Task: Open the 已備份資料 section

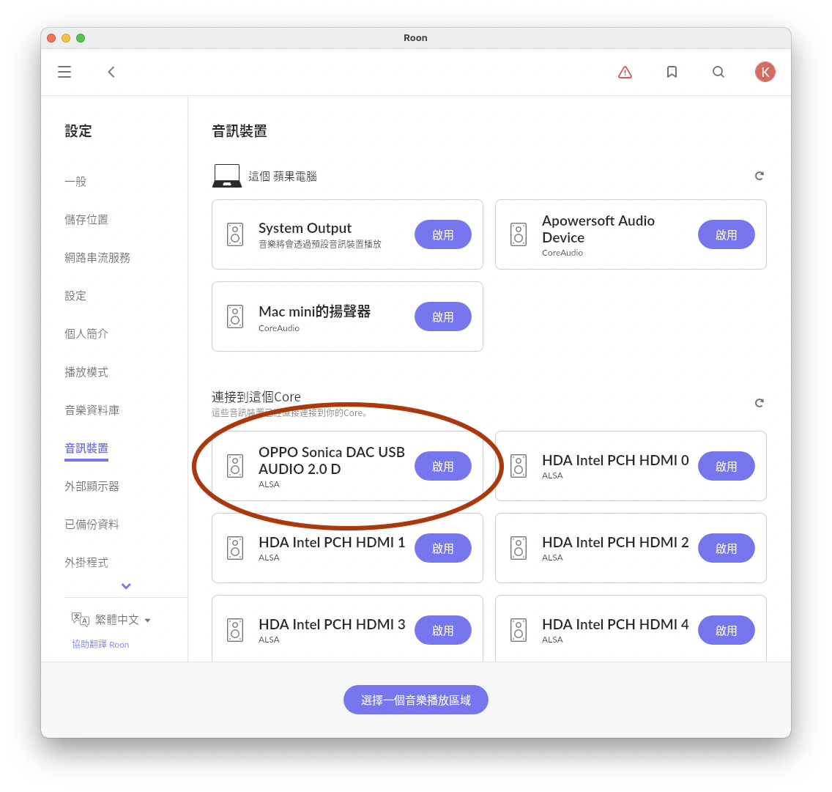Action: tap(92, 525)
